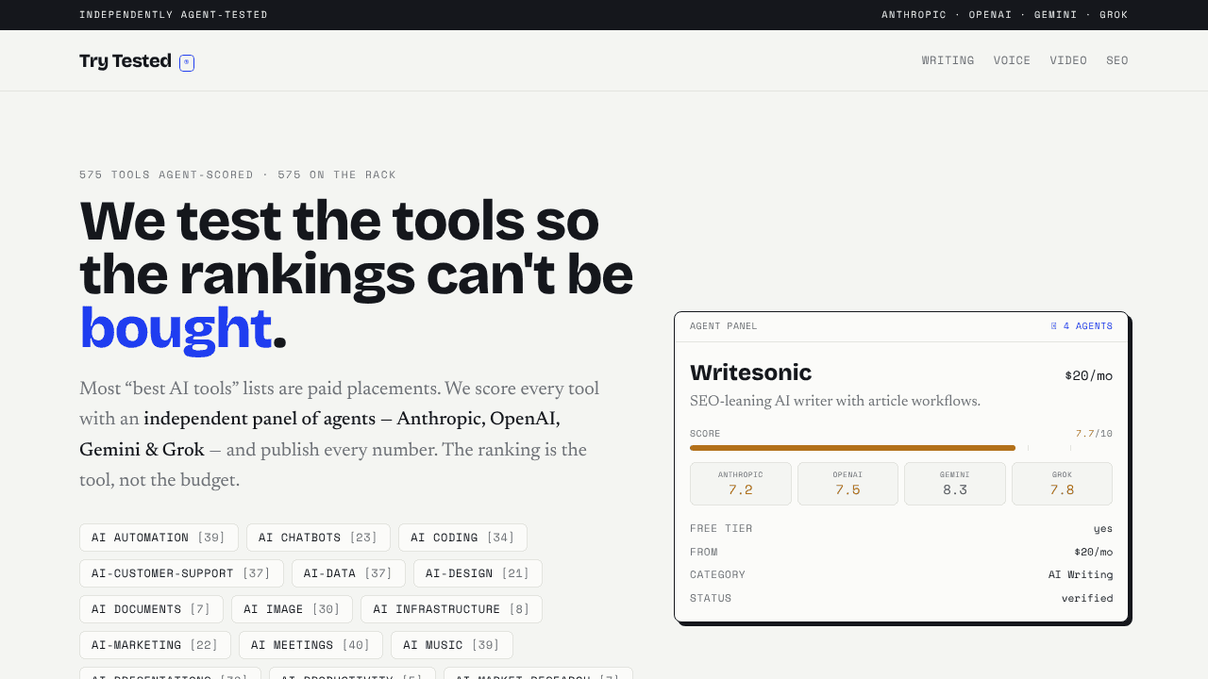Click the CATEGORY value AI Writing
1208x679 pixels.
[x=1081, y=574]
